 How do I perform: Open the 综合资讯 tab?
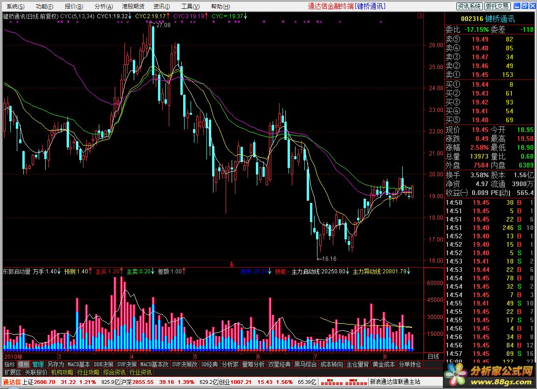tap(114, 372)
